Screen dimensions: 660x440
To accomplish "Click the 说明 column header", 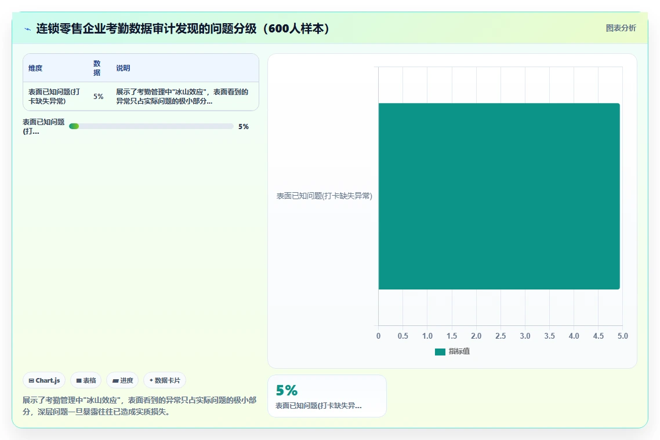I will point(123,68).
